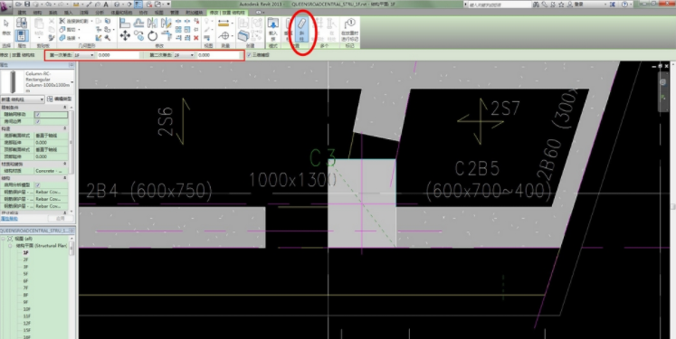
Task: Click the 连接 join geometry tool
Action: pos(70,38)
